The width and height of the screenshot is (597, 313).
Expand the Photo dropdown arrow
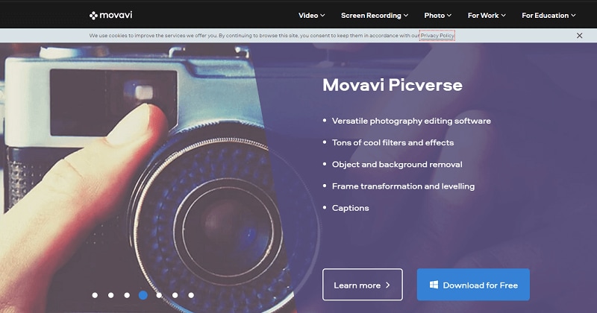(x=449, y=16)
